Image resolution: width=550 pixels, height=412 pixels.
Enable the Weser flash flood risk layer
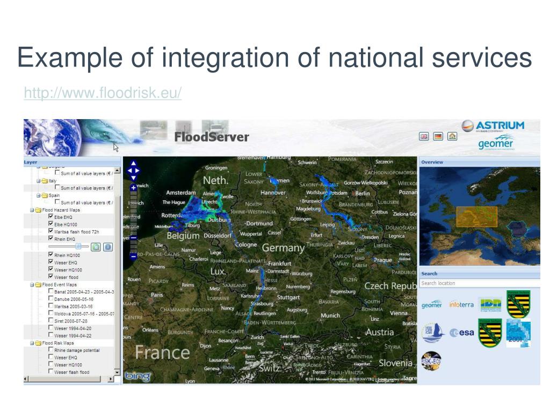50,371
